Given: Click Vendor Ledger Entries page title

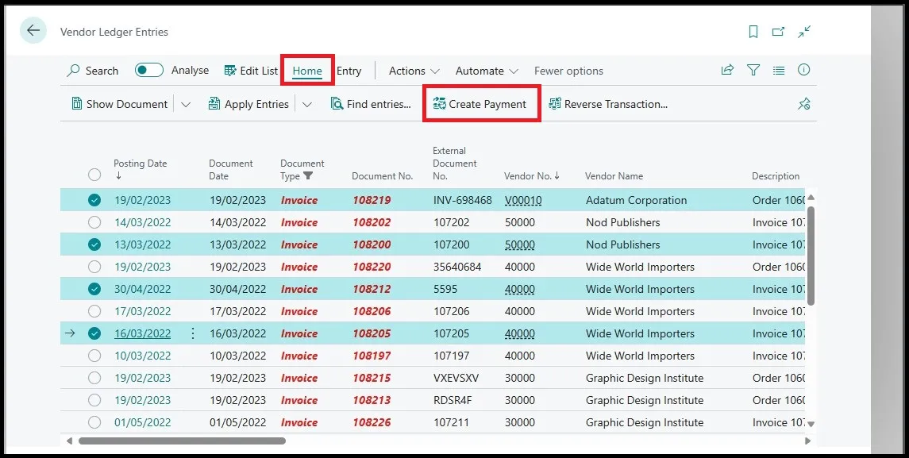Looking at the screenshot, I should (x=114, y=32).
